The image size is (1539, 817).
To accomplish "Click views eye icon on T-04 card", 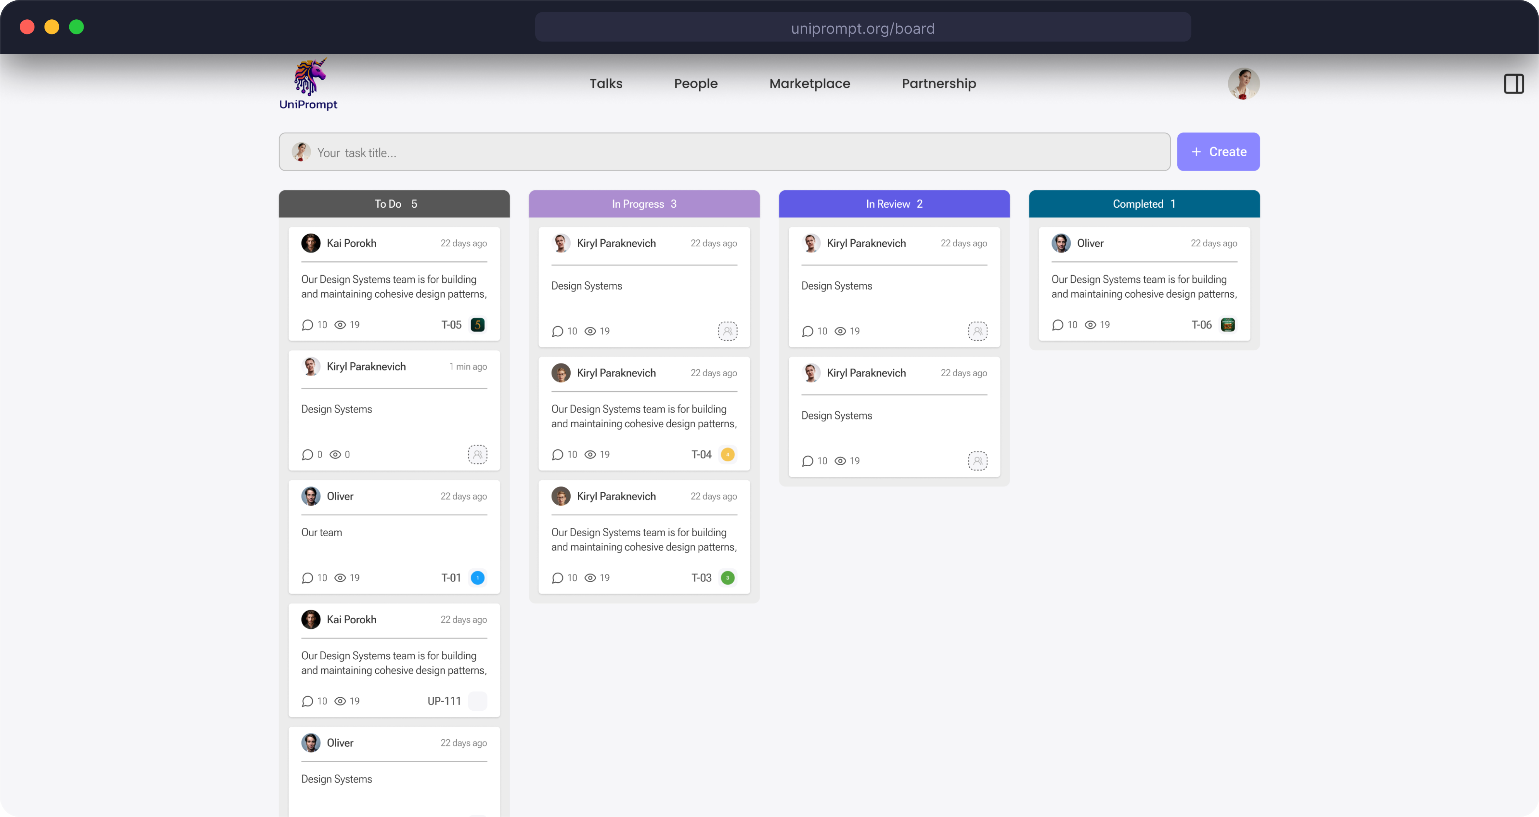I will (x=590, y=454).
